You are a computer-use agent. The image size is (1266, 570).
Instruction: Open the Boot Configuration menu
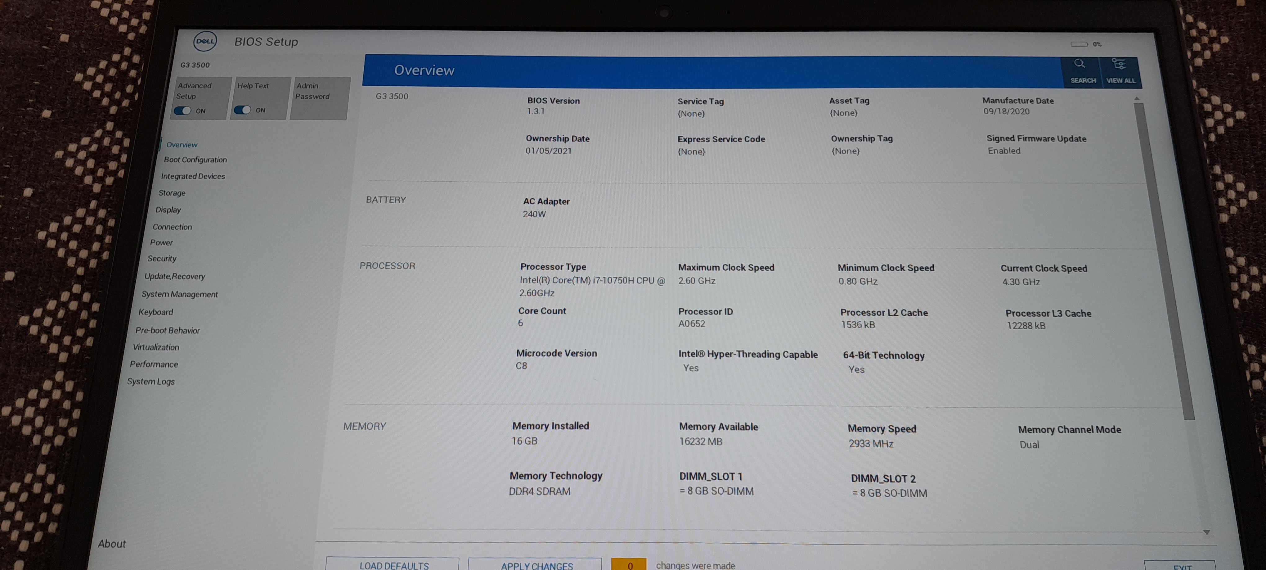pyautogui.click(x=195, y=160)
